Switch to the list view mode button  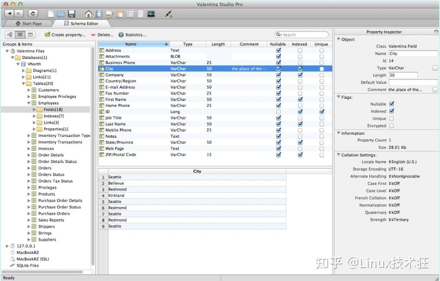(20, 35)
